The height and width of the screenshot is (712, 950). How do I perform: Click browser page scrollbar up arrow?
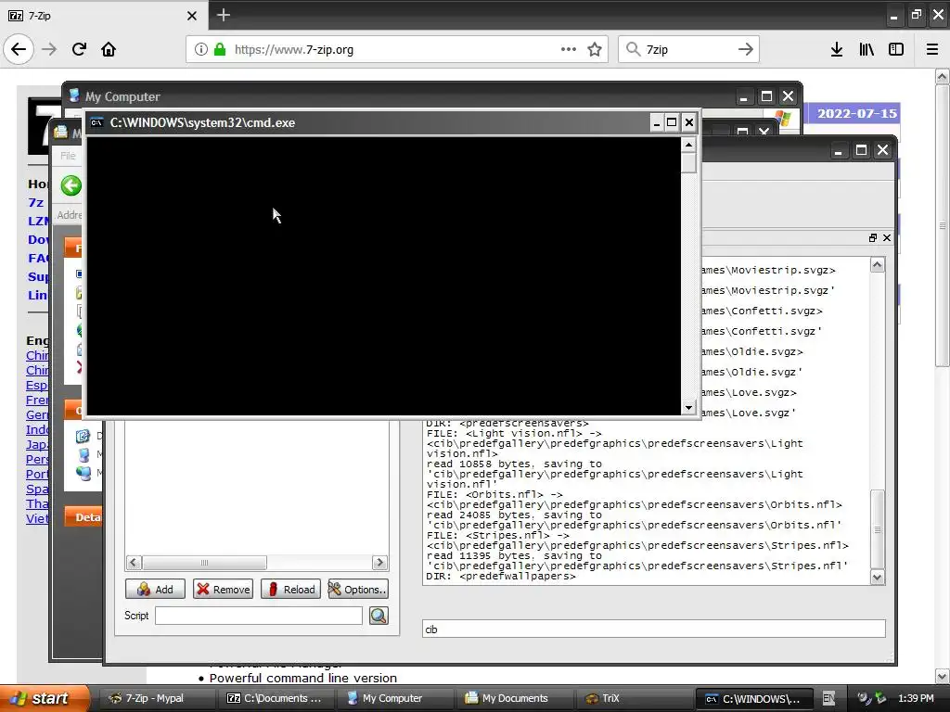tap(942, 76)
